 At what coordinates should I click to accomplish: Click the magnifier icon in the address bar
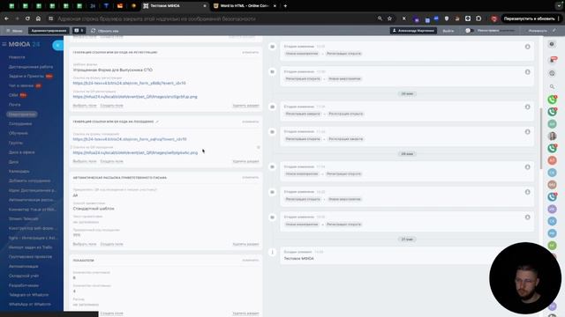[380, 18]
